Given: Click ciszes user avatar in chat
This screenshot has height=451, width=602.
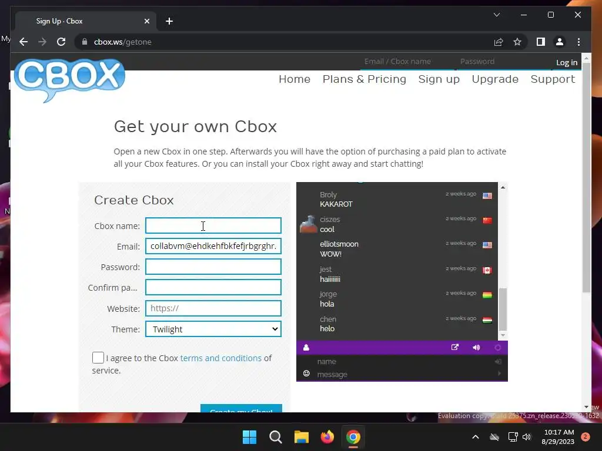Looking at the screenshot, I should 308,224.
